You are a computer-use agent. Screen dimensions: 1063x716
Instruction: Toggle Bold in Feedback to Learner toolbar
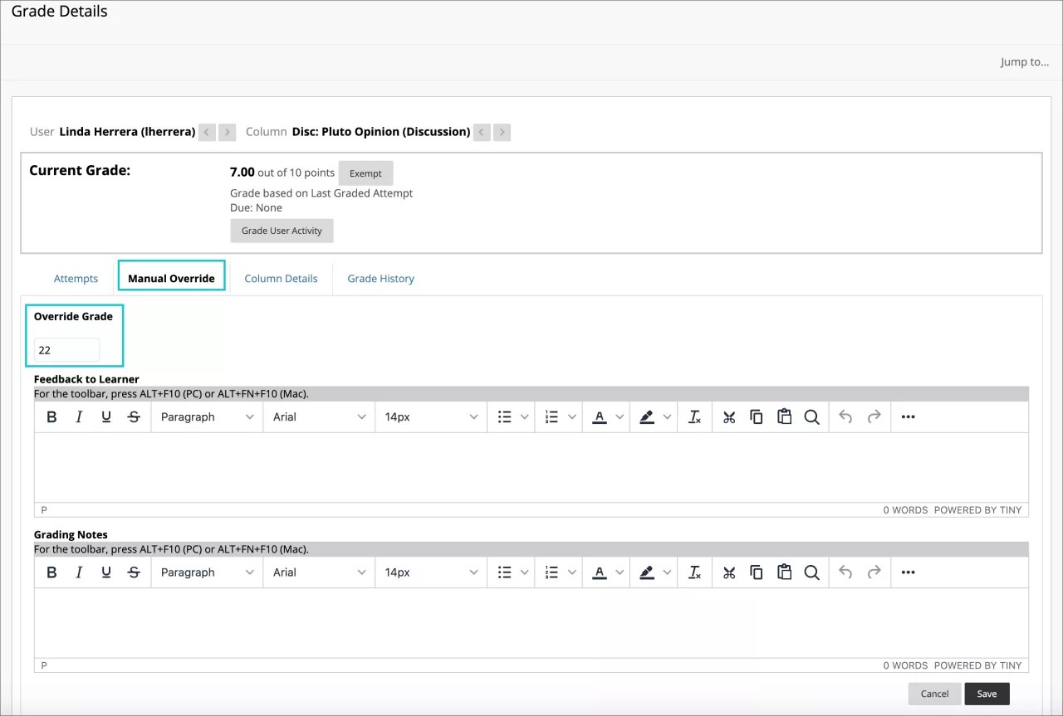51,417
